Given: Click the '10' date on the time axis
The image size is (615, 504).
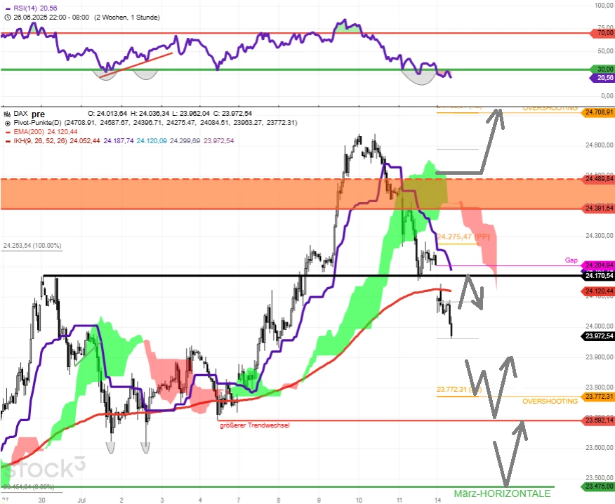Looking at the screenshot, I should (359, 500).
